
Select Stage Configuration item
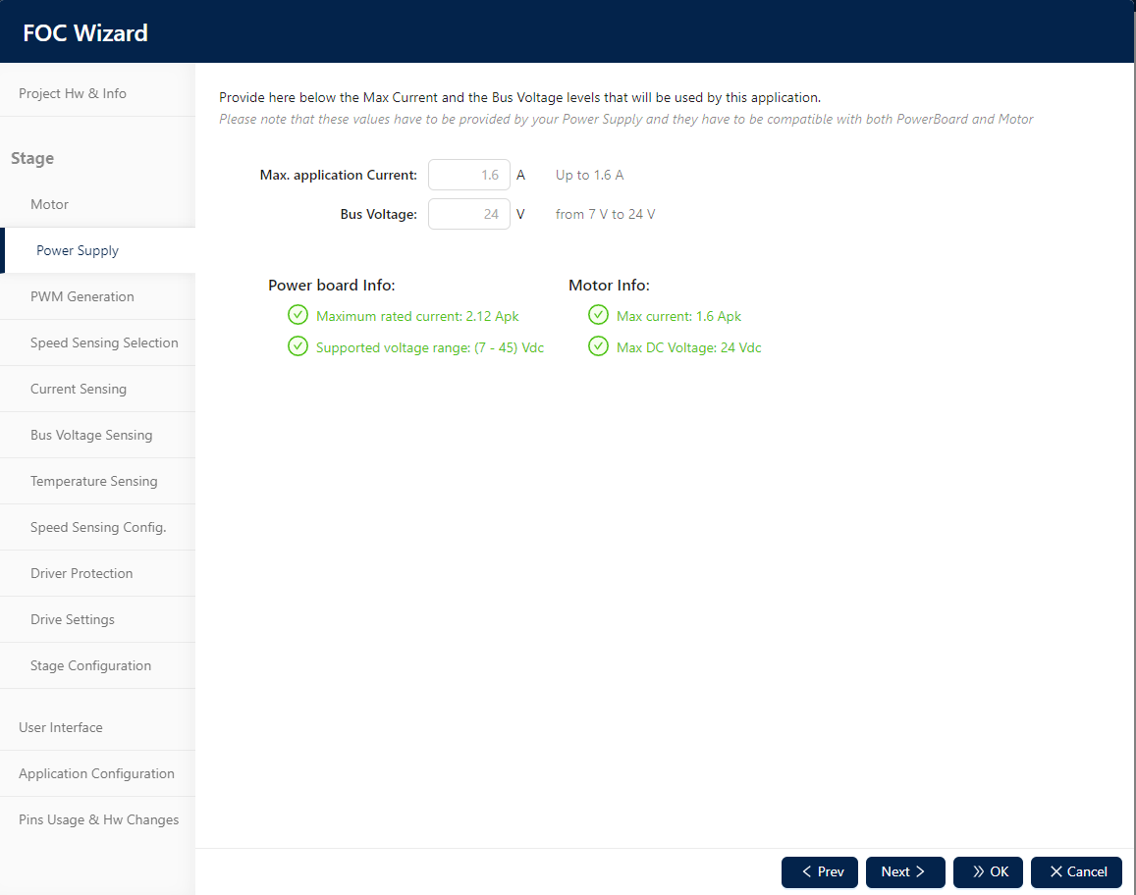click(97, 665)
